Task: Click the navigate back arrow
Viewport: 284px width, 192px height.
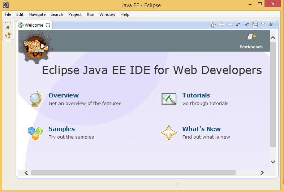Action: [221, 25]
